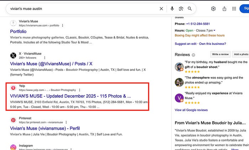Open three-dot menu beside 280+ followers

(x=44, y=58)
